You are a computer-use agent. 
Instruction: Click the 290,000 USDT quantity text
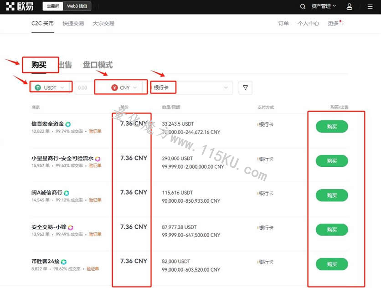(177, 159)
